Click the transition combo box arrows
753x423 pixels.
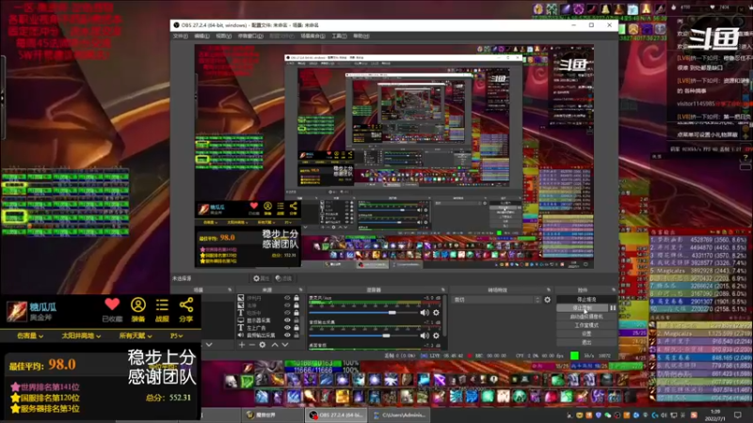537,300
